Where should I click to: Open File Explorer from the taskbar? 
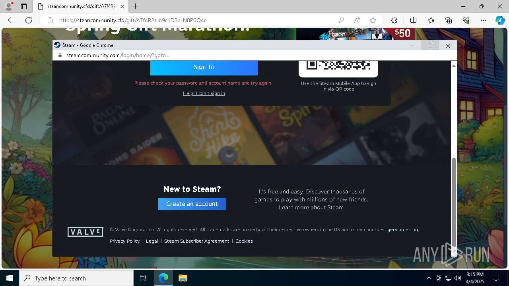(x=183, y=278)
